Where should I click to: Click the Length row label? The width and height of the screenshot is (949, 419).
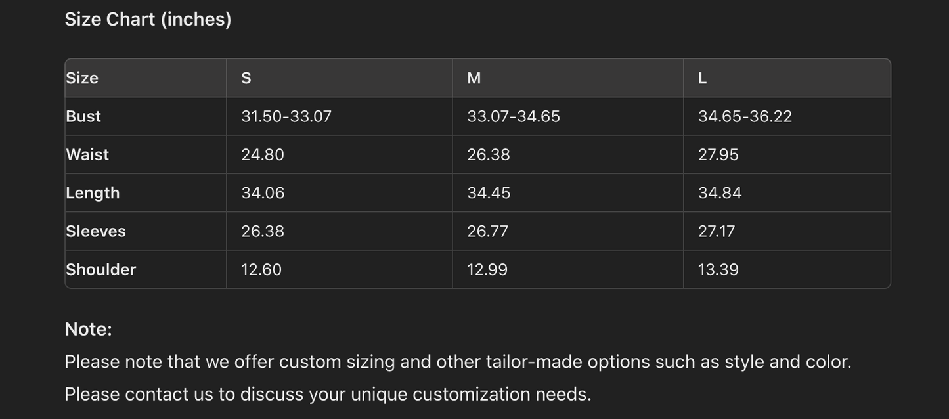pos(93,193)
